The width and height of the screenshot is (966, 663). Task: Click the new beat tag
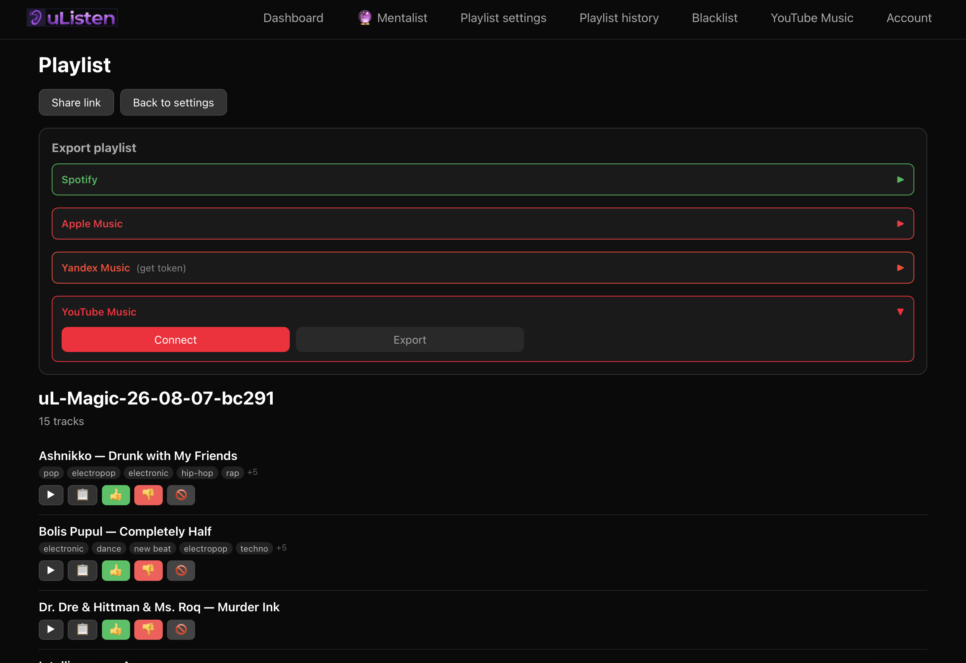pyautogui.click(x=152, y=548)
